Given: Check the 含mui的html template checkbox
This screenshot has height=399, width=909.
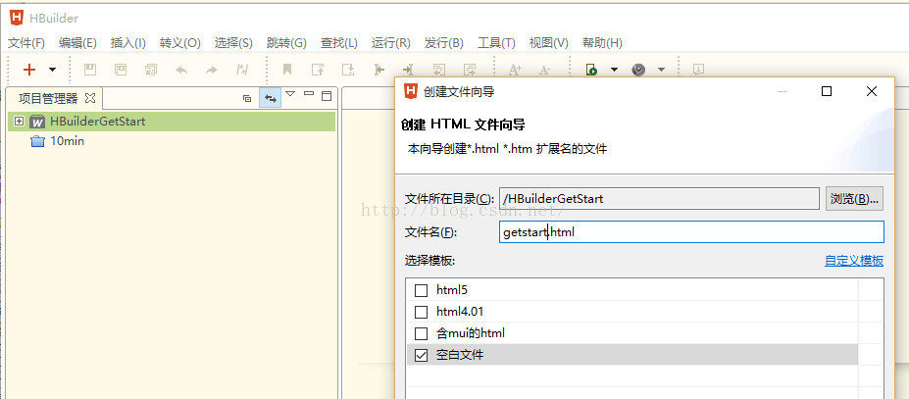Looking at the screenshot, I should [422, 334].
